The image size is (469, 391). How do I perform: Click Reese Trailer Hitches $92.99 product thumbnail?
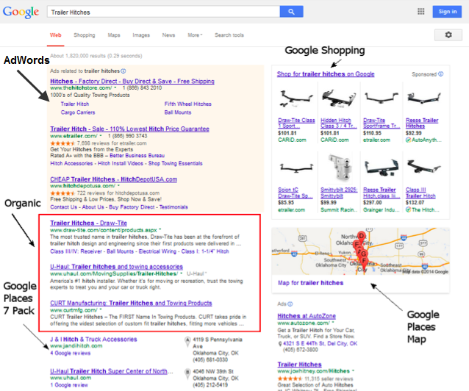click(423, 98)
